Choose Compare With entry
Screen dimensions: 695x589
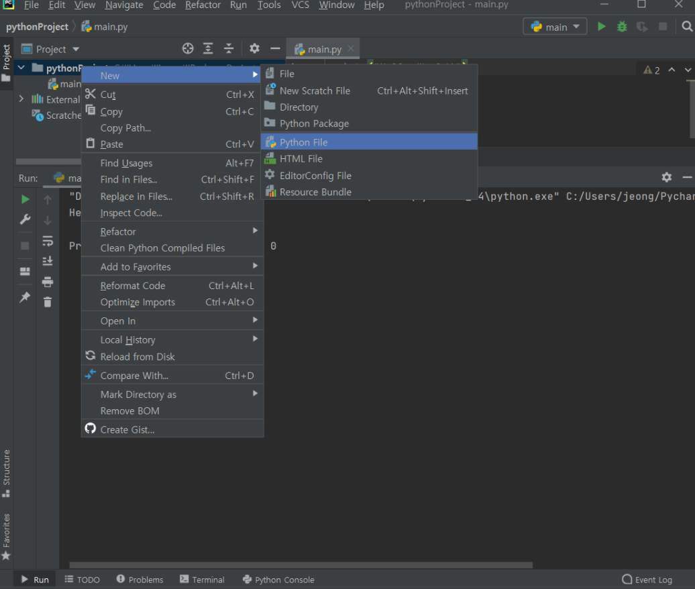pos(172,376)
